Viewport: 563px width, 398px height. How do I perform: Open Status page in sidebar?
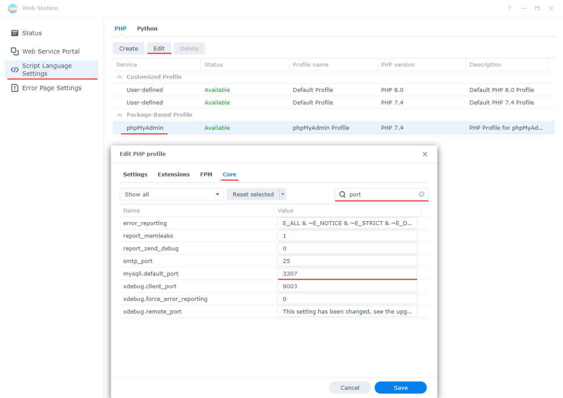(x=32, y=33)
